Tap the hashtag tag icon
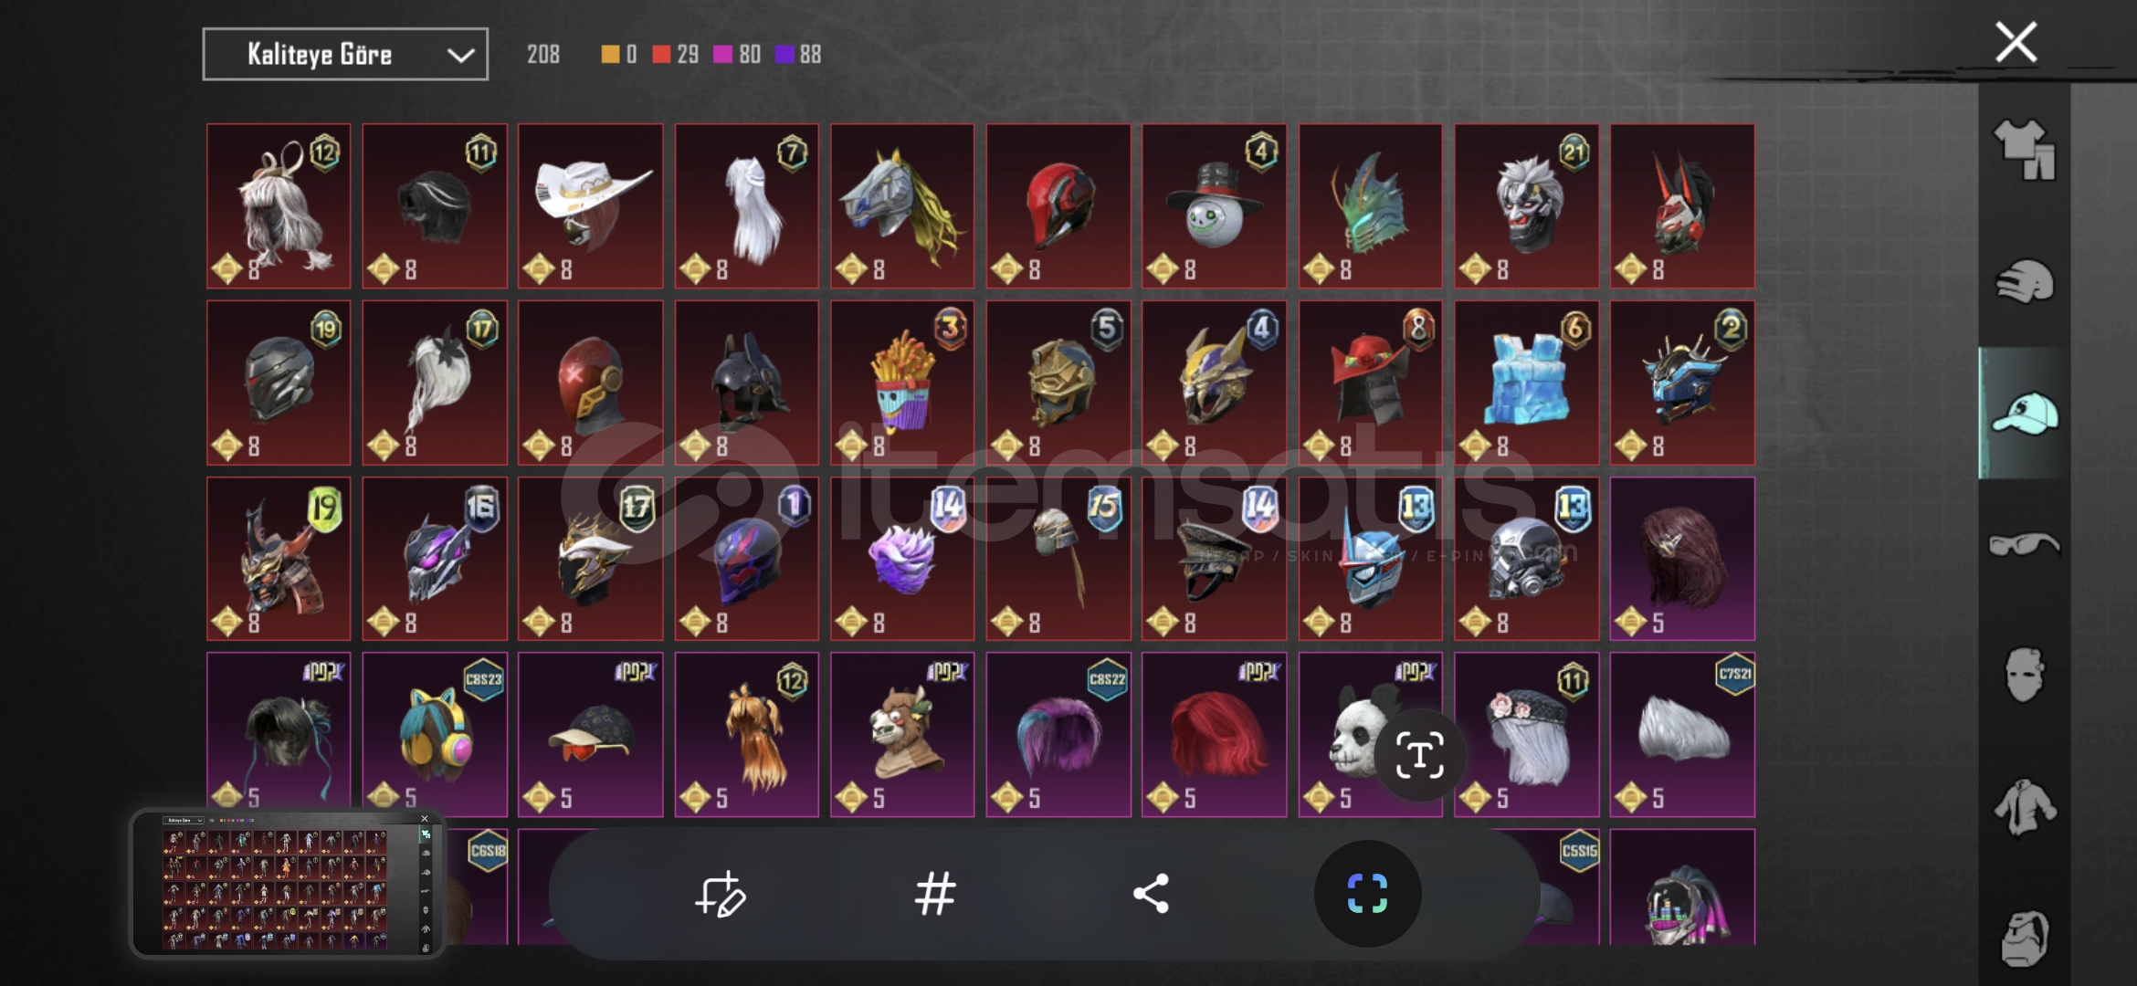This screenshot has height=986, width=2137. click(x=935, y=894)
